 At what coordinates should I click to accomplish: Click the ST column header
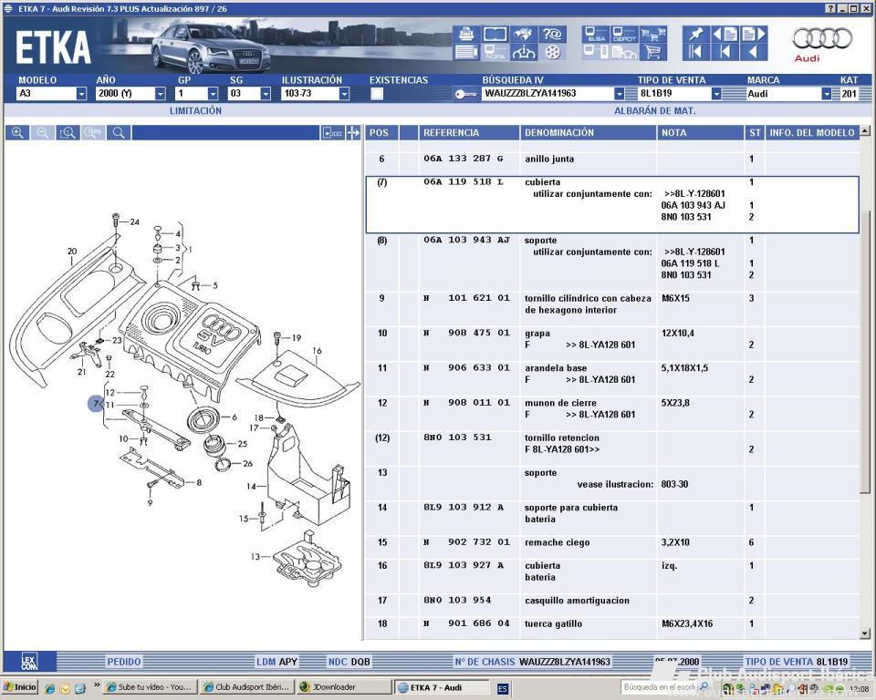pos(755,133)
